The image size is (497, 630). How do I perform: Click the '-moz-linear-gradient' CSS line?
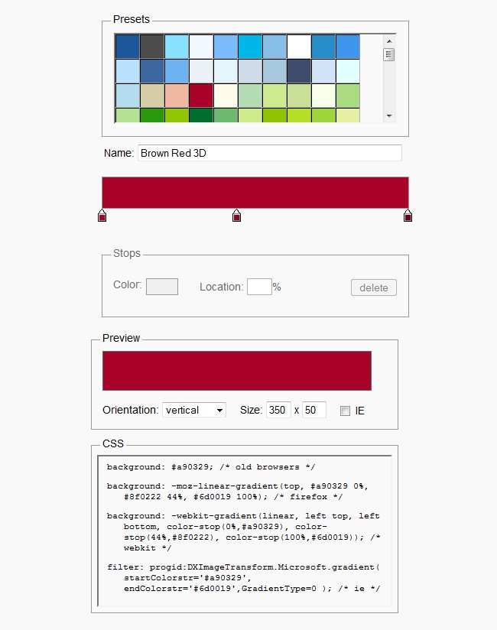point(238,492)
